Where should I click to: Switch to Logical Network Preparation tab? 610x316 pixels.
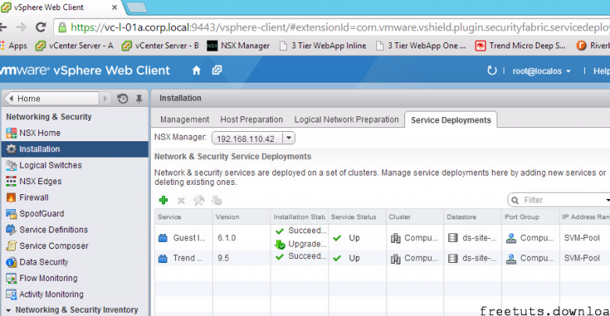click(x=346, y=119)
